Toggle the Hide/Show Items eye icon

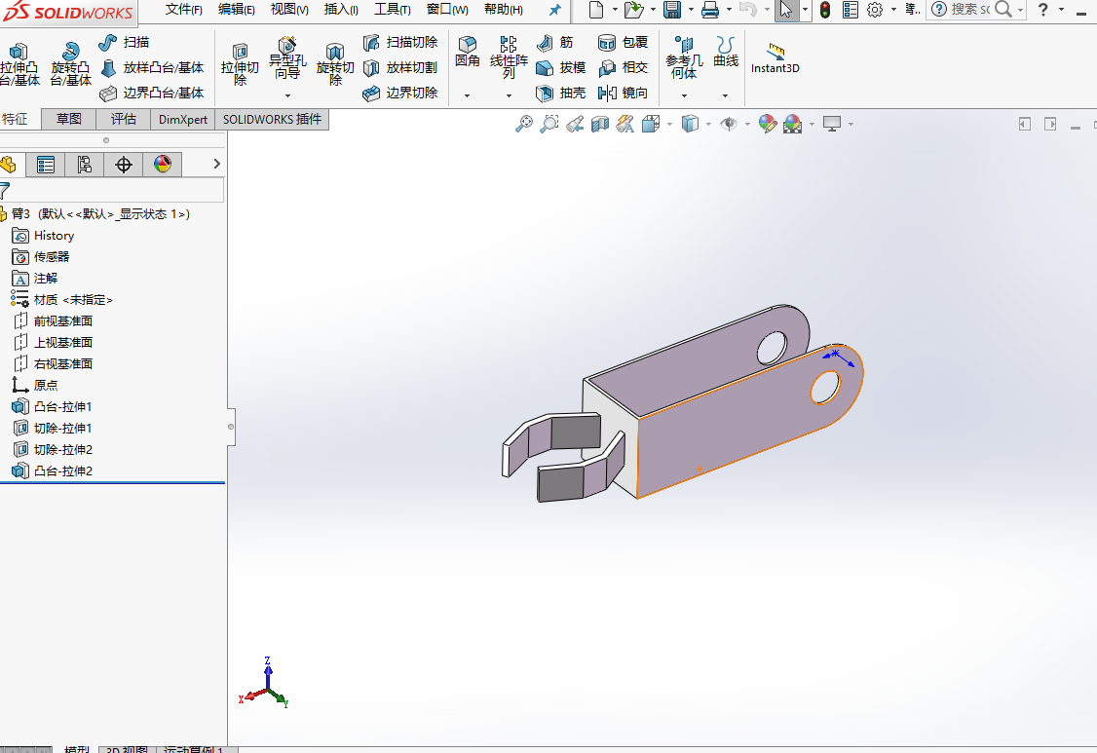729,125
